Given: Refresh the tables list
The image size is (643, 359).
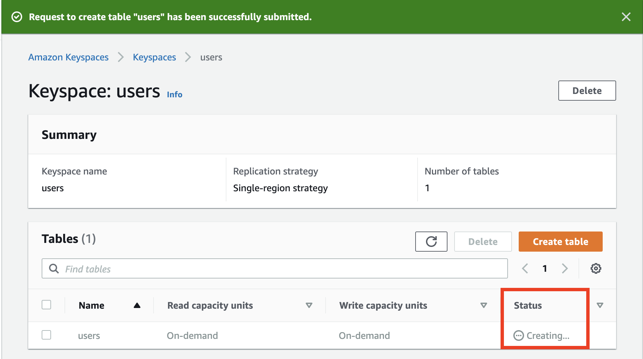Looking at the screenshot, I should click(431, 242).
